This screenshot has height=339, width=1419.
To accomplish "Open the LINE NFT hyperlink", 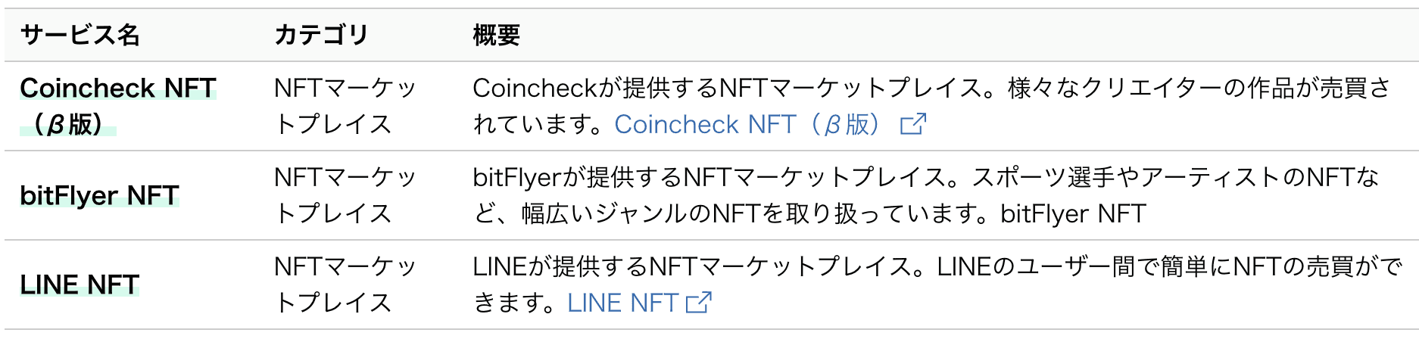I will coord(622,303).
